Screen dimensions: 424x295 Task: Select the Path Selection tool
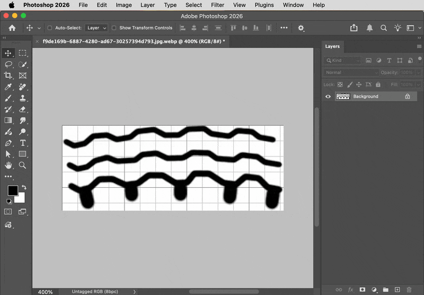coord(8,154)
